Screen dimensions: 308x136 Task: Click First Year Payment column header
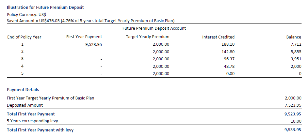point(84,37)
